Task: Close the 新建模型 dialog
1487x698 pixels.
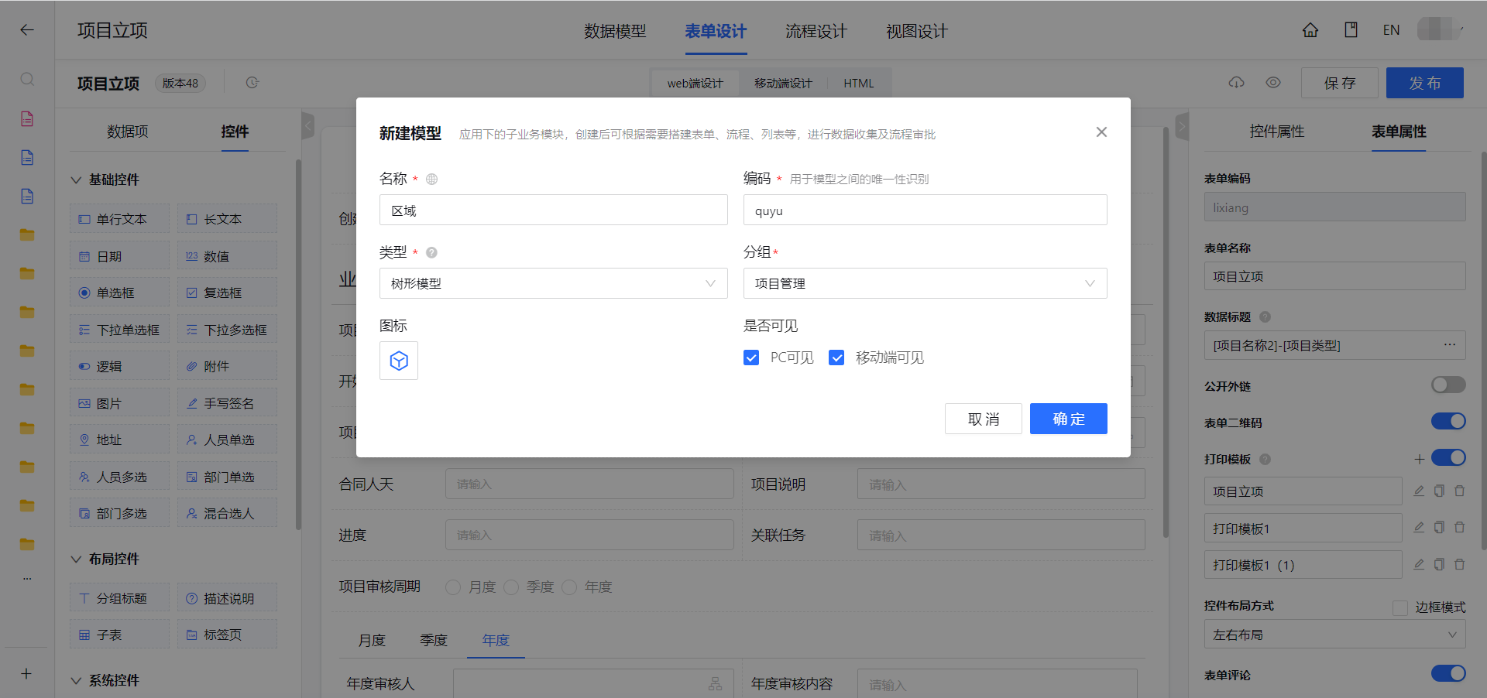Action: coord(1101,132)
